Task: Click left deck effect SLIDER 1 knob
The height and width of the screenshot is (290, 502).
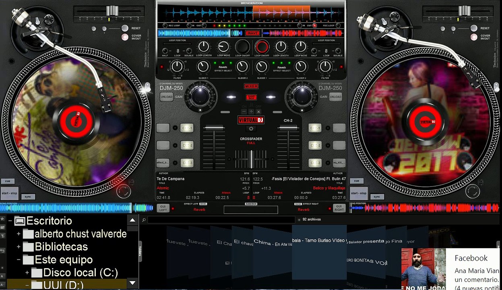Action: [204, 66]
